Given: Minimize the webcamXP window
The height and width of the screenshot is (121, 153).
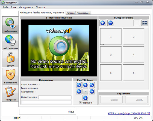Looking at the screenshot, I should pyautogui.click(x=137, y=2).
